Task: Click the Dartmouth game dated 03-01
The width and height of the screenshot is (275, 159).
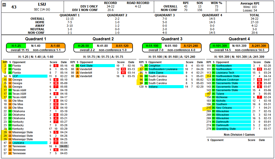Action: tap(239, 122)
